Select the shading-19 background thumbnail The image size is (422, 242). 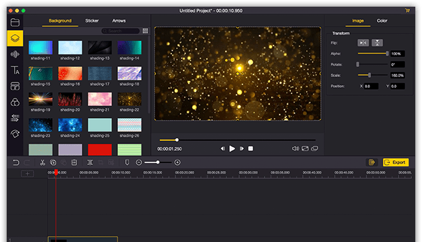pyautogui.click(x=40, y=99)
